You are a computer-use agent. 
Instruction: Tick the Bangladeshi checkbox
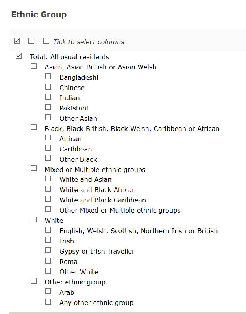[48, 77]
